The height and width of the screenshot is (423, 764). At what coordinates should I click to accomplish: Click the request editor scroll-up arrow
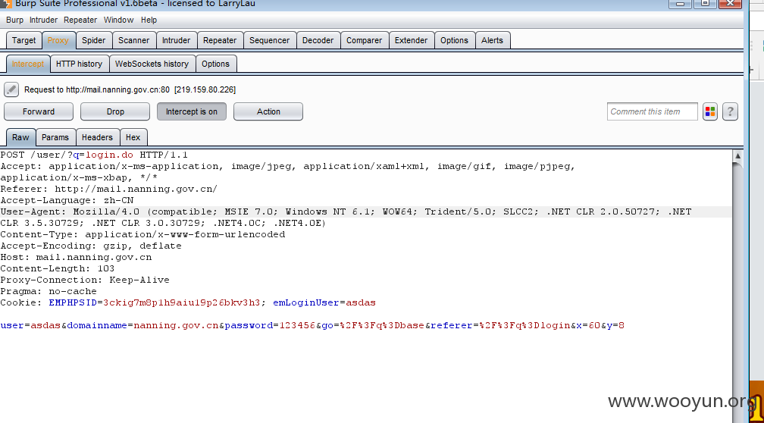point(737,156)
